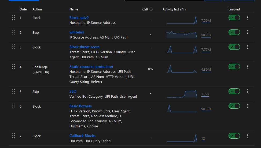Click the drag handle for Block threat score
The height and width of the screenshot is (148, 261).
tap(13, 47)
